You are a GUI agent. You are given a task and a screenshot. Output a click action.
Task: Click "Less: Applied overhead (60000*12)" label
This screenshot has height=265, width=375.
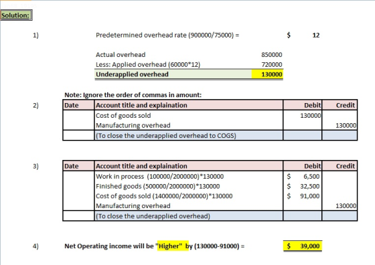148,64
